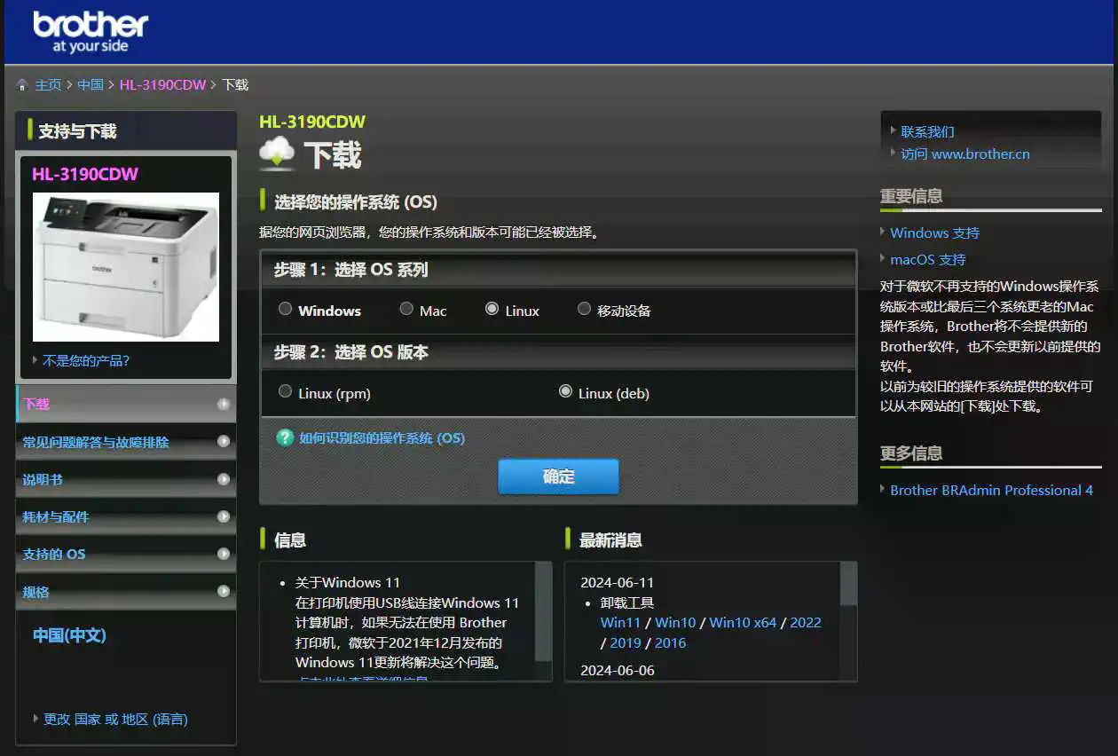Click the home icon in the breadcrumb
Screen dimensions: 1118x756
coord(23,85)
